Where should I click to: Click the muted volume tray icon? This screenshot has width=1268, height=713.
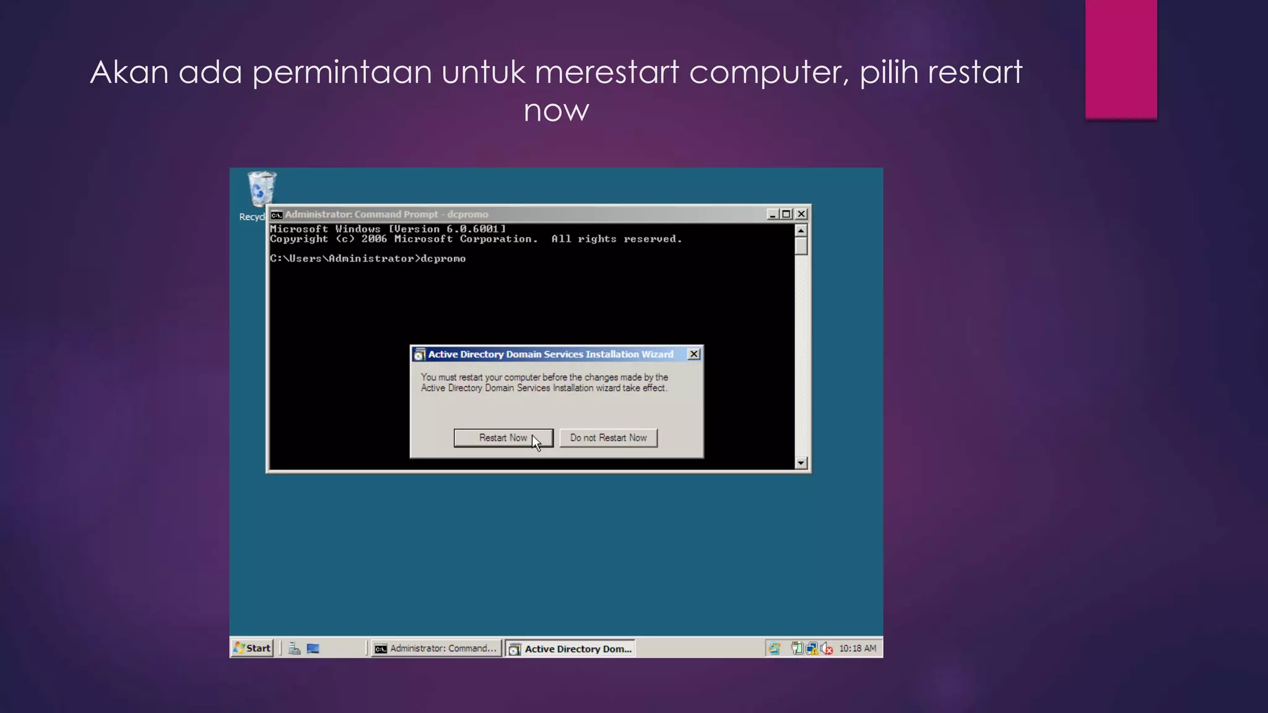pos(827,649)
